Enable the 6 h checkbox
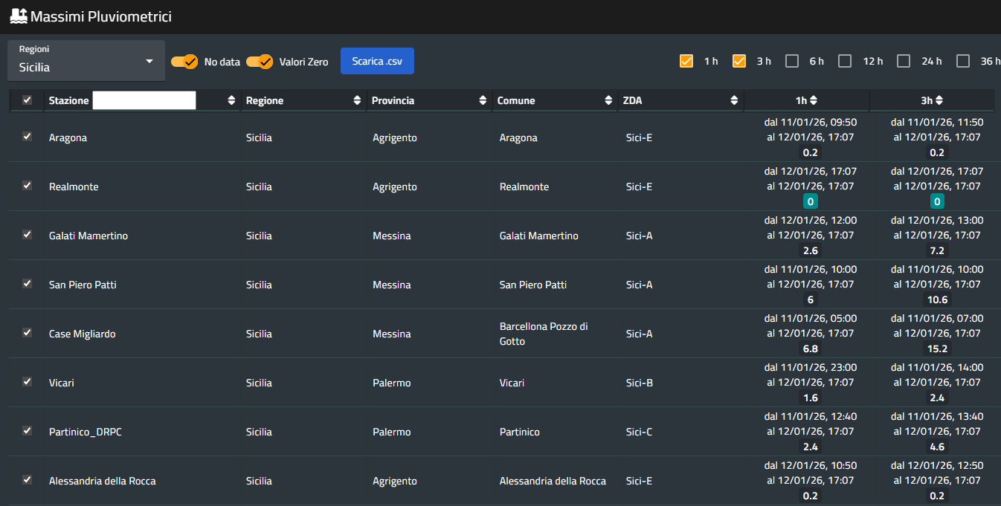1001x506 pixels. click(x=792, y=61)
